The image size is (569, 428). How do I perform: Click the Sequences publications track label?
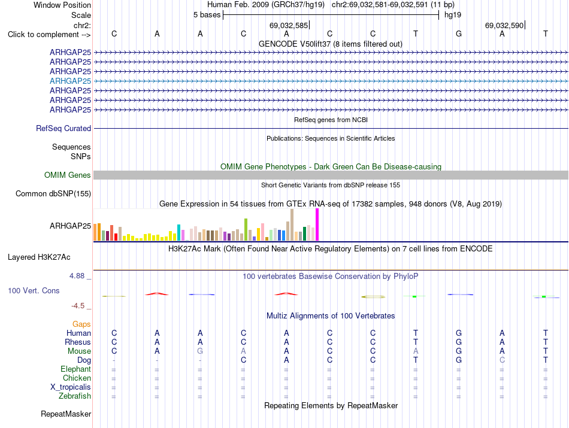tap(71, 147)
